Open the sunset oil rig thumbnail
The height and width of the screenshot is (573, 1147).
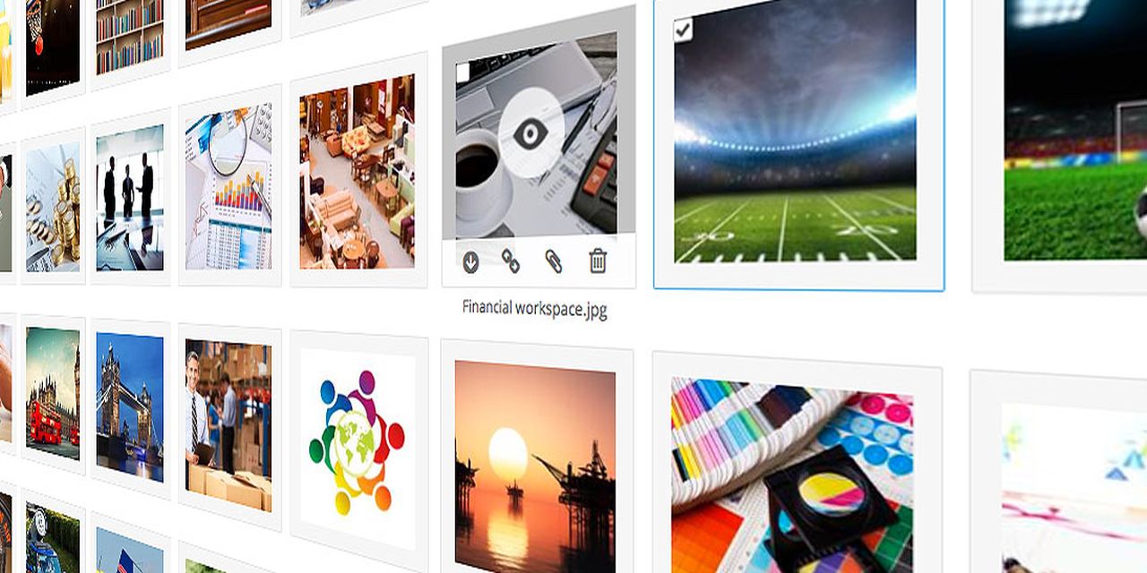tap(535, 464)
